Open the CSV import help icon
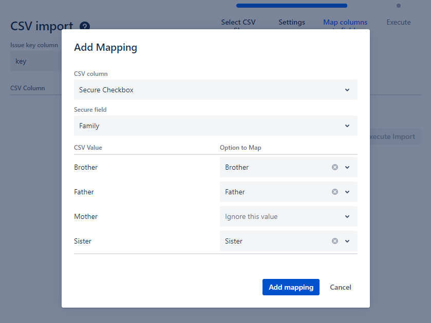Viewport: 431px width, 323px height. 85,26
